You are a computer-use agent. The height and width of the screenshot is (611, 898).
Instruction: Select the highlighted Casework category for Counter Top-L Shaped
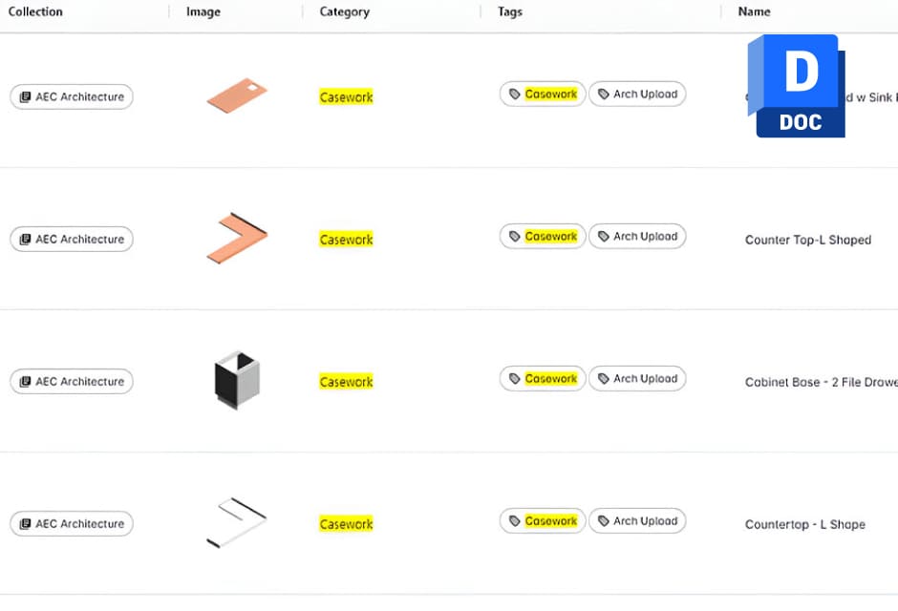pyautogui.click(x=346, y=239)
